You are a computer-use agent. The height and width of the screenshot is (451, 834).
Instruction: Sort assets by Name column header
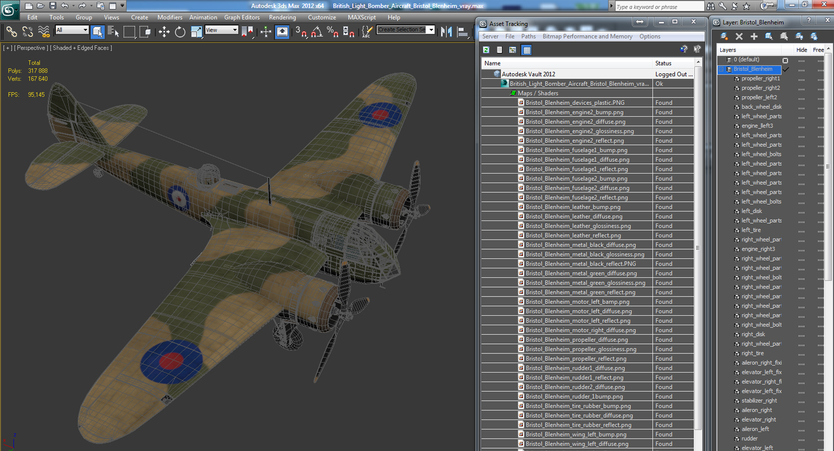point(566,63)
